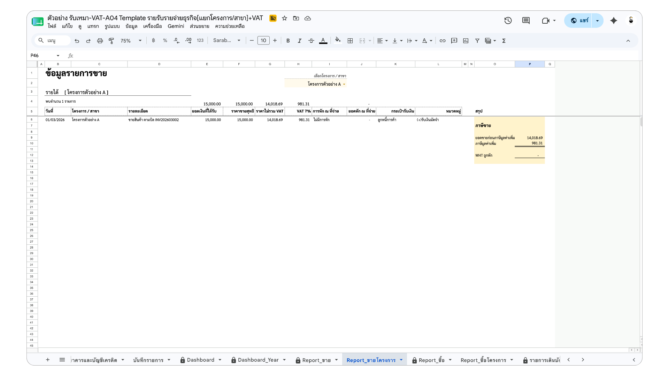Decrease font size minus button
This screenshot has height=376, width=669.
pos(252,41)
